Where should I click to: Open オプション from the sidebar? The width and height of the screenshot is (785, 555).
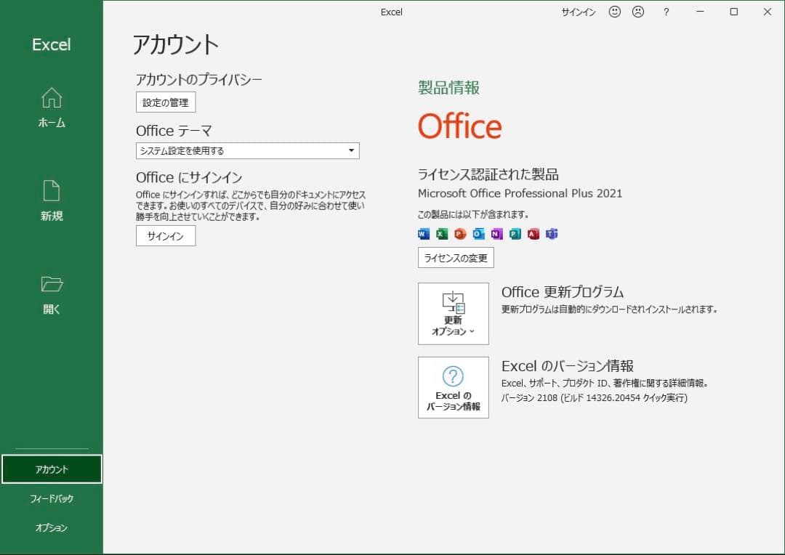51,528
